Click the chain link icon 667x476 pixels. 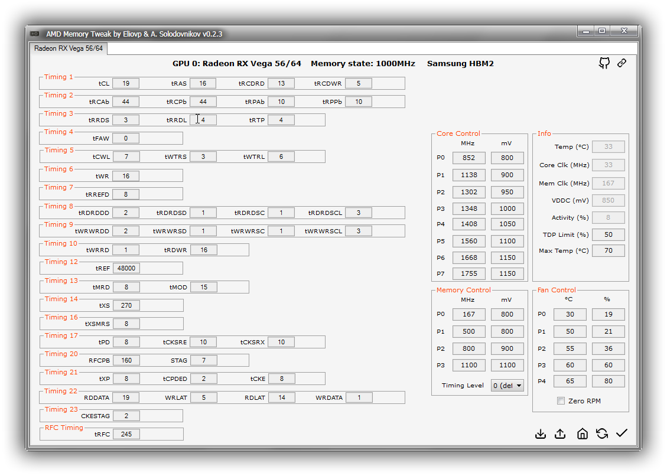pos(622,63)
